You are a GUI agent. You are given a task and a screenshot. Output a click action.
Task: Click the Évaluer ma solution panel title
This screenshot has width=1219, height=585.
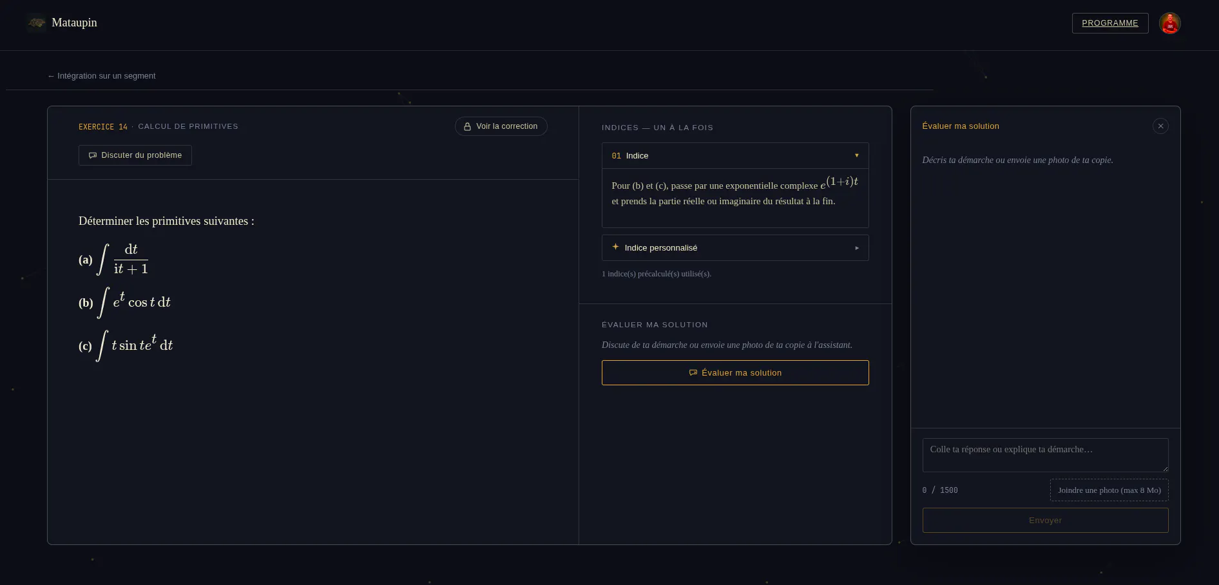point(961,126)
